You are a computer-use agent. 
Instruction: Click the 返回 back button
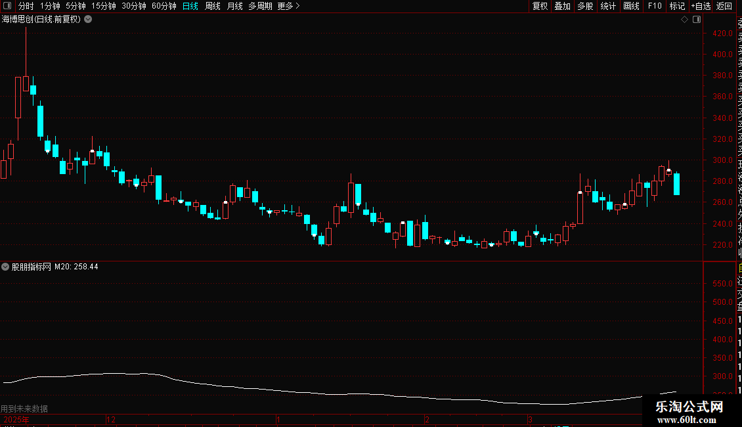724,6
